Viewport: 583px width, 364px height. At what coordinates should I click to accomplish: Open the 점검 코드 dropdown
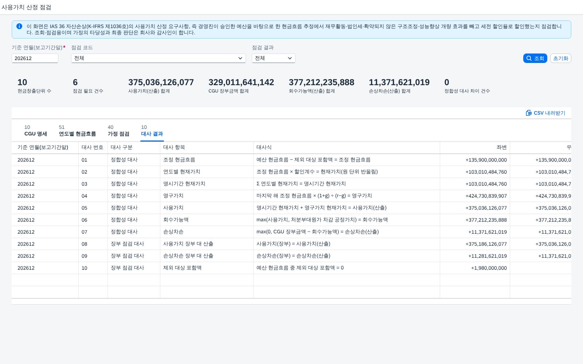point(159,58)
